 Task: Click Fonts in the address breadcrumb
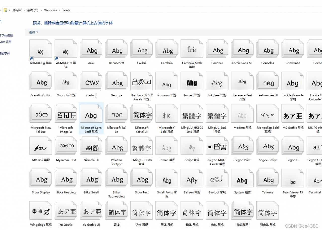click(66, 10)
